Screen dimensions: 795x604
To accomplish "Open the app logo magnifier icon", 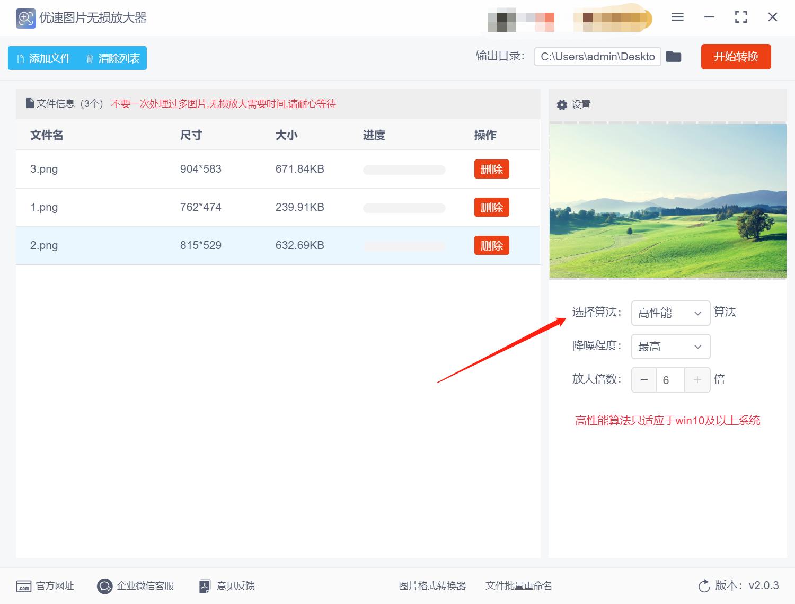I will click(x=25, y=17).
